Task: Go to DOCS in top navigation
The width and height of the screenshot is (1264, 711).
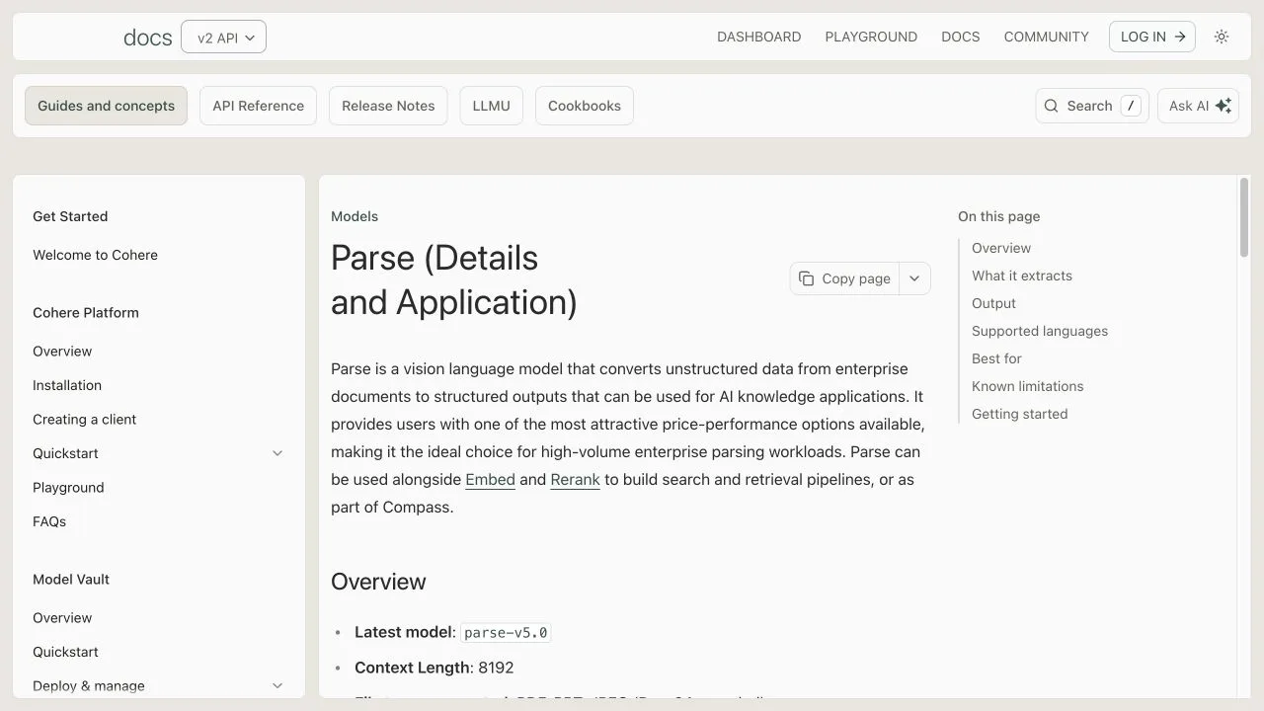Action: pyautogui.click(x=961, y=37)
